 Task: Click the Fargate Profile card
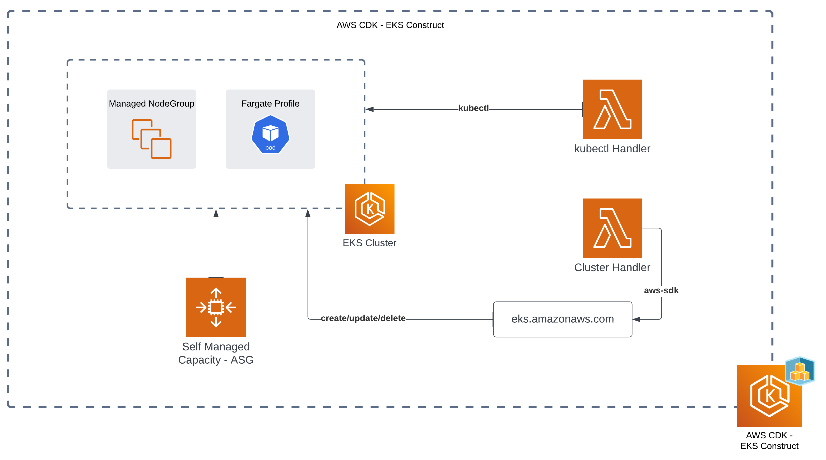270,129
